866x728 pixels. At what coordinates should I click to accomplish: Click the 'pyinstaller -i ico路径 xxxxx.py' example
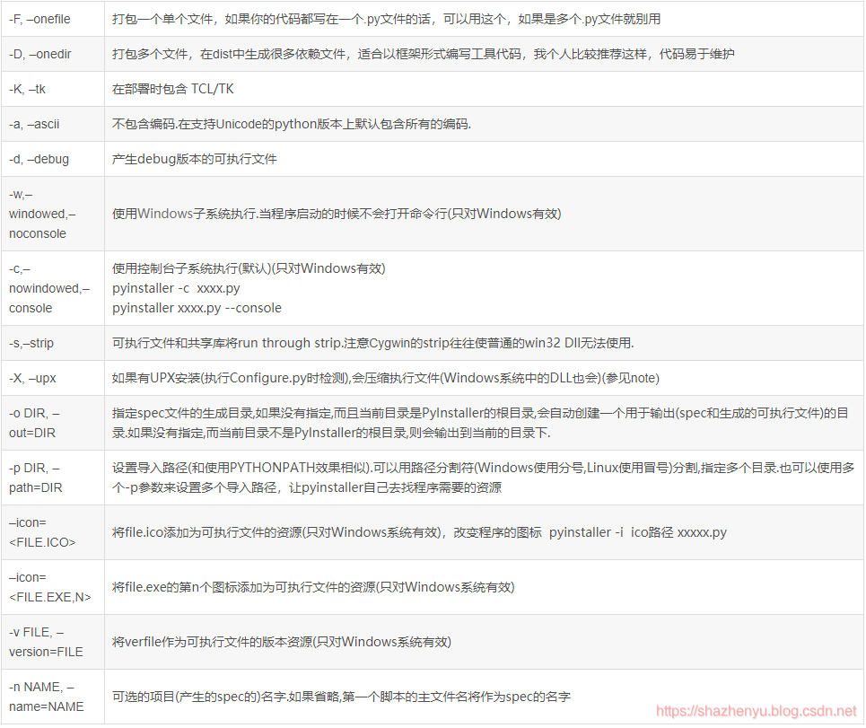[x=638, y=532]
